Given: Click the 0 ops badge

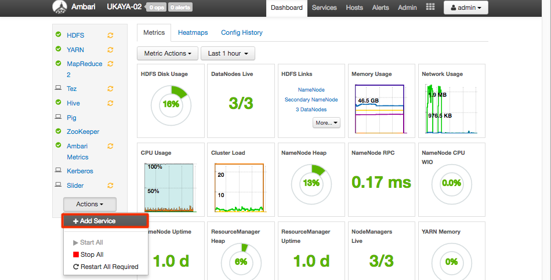Looking at the screenshot, I should (x=157, y=7).
